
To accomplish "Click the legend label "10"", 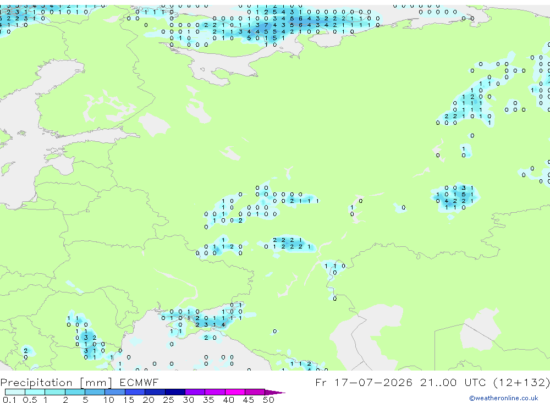I will click(109, 400).
